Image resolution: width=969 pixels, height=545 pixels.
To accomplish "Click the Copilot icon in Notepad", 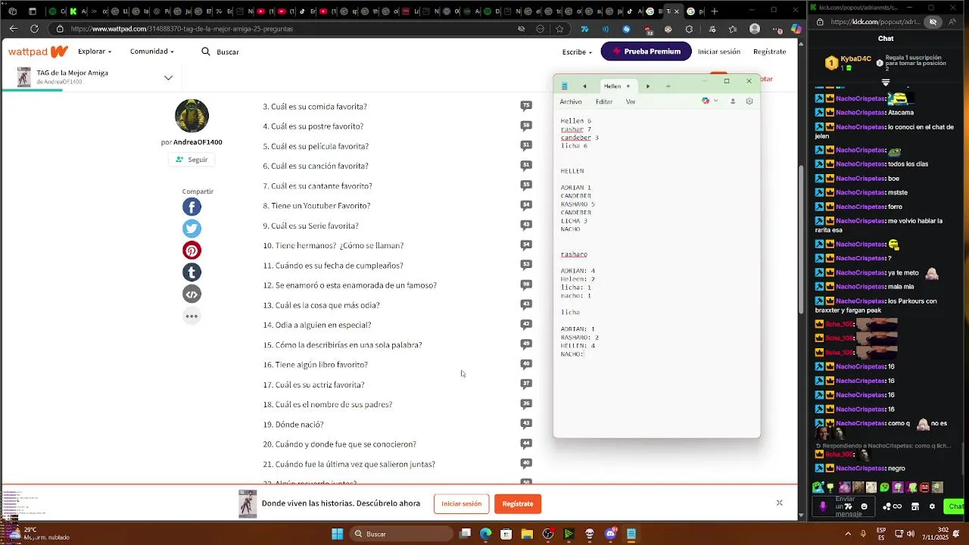I will 706,101.
